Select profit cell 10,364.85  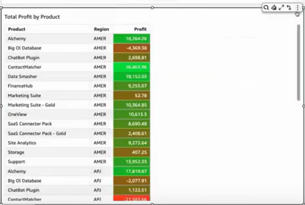132,105
